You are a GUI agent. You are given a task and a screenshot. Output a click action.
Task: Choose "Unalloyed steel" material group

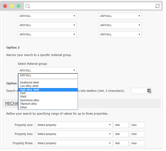tap(29, 82)
